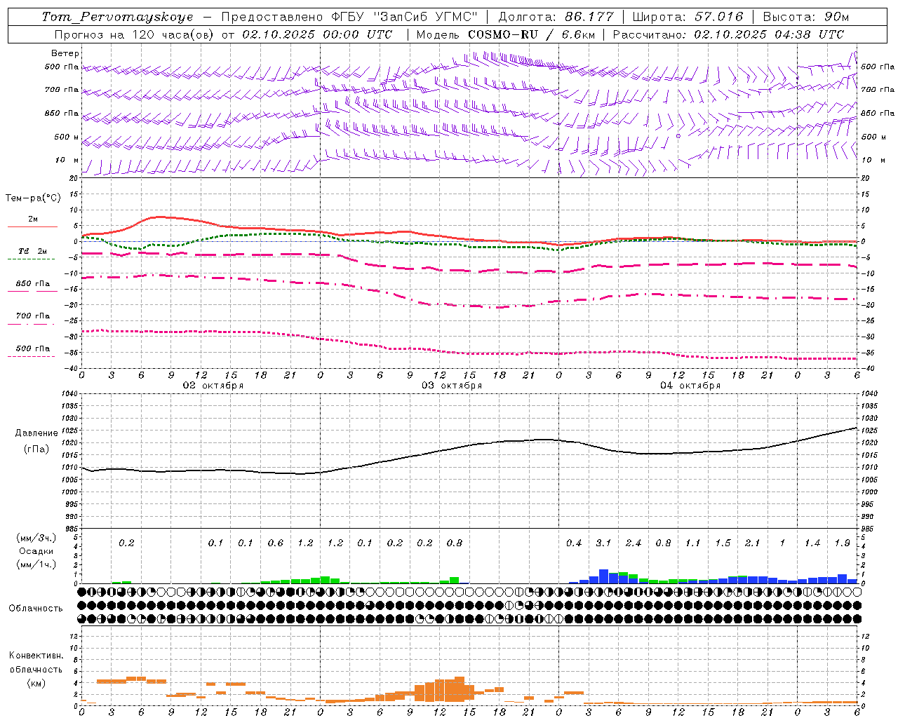Click the Осадки panel label
The height and width of the screenshot is (718, 898).
coord(36,552)
